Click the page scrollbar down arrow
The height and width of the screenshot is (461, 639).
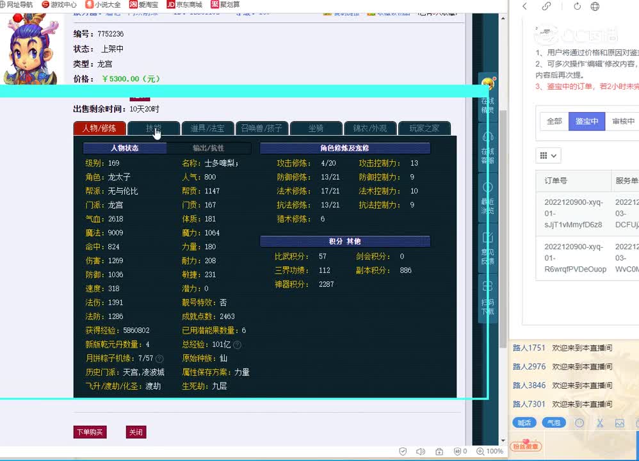[503, 441]
